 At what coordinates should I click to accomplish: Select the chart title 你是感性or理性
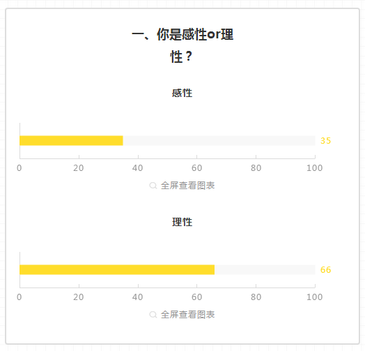click(182, 45)
